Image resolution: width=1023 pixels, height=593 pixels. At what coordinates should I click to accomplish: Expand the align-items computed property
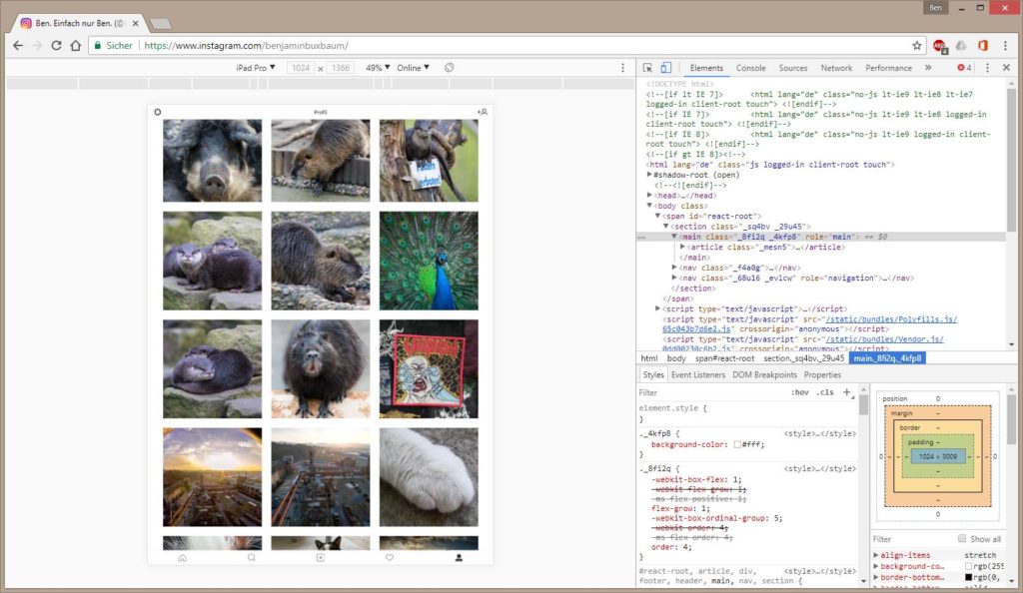875,555
